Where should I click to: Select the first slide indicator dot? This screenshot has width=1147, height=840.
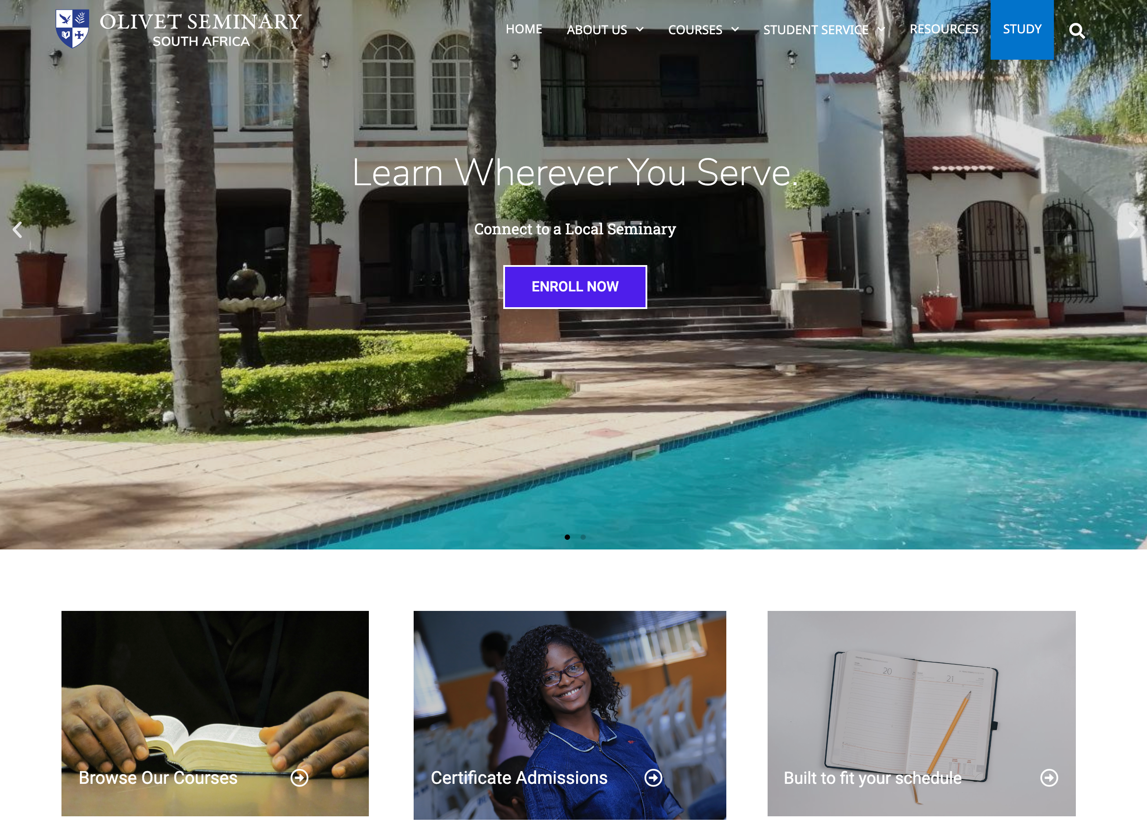[567, 537]
